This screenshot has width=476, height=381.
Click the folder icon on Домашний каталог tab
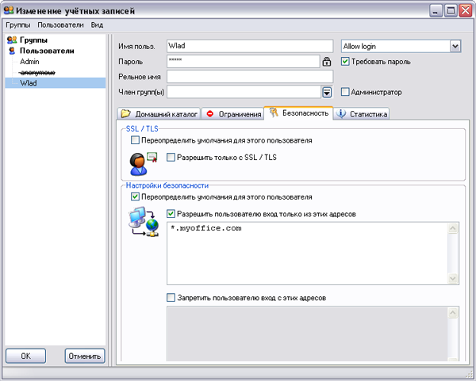pyautogui.click(x=125, y=113)
